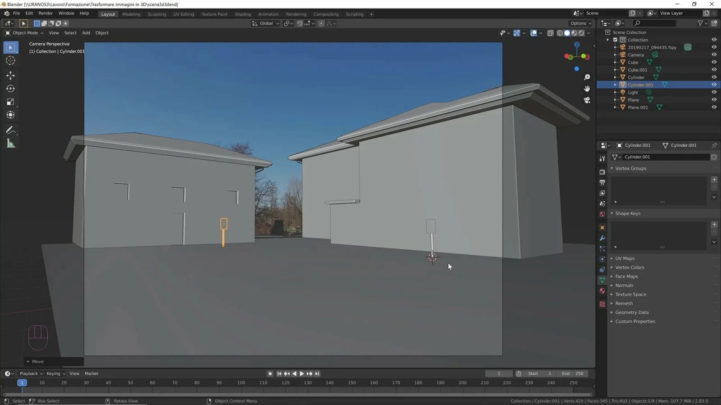Open the Global transform orientation dropdown
Viewport: 721px width, 405px height.
pyautogui.click(x=266, y=23)
